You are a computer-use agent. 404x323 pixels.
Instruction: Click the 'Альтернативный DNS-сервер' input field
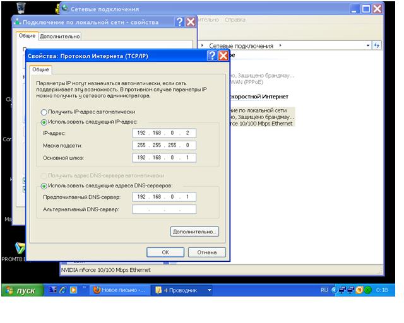[x=165, y=209]
